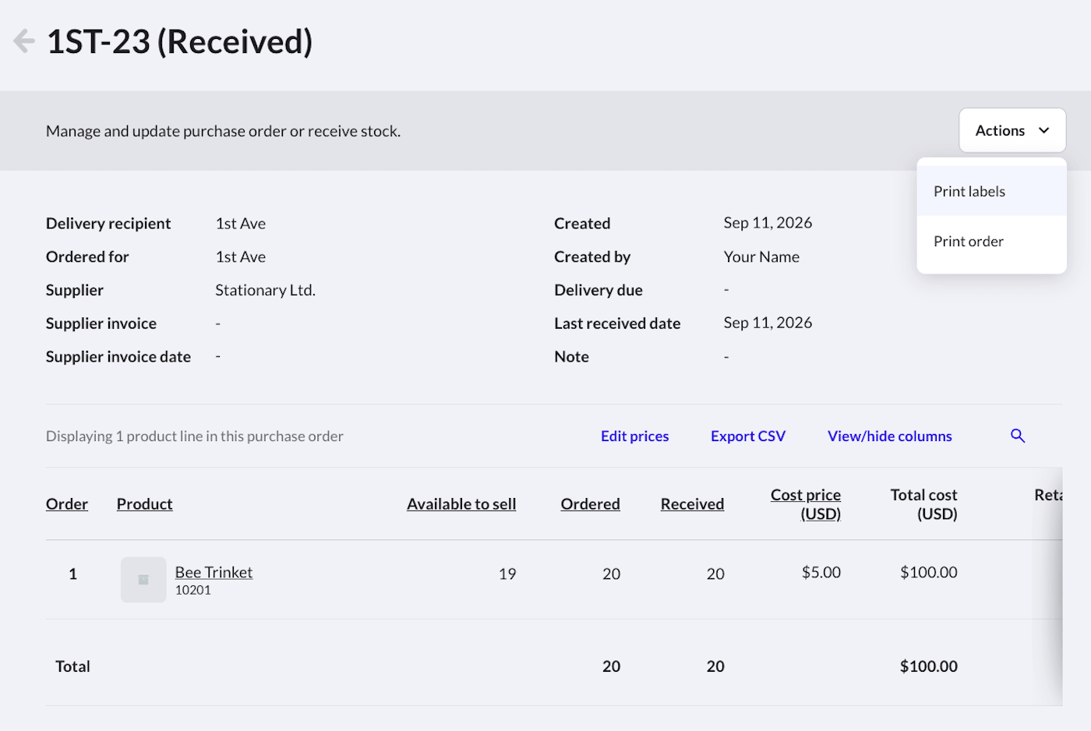Click the 1ST-23 (Received) page title
This screenshot has height=731, width=1091.
coord(180,41)
